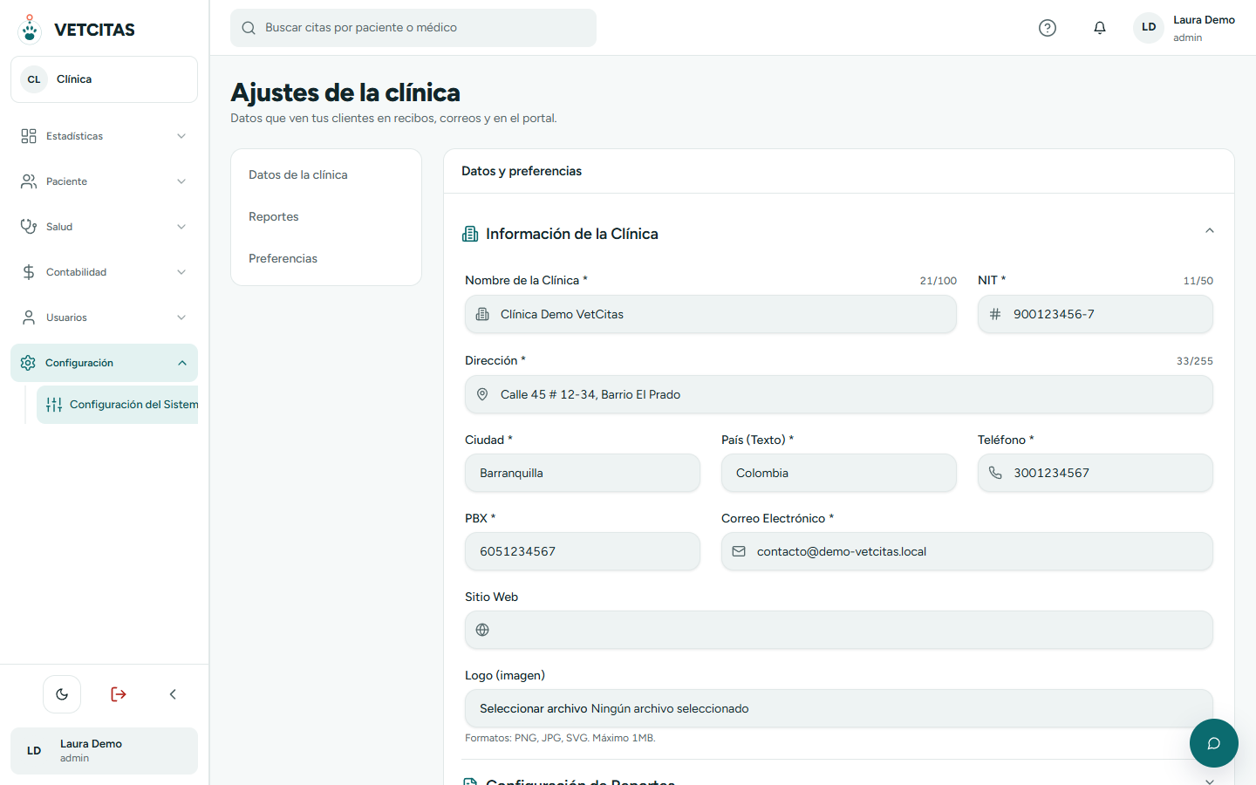Select Configuración del Sistema submenu item
This screenshot has width=1256, height=785.
tap(117, 405)
